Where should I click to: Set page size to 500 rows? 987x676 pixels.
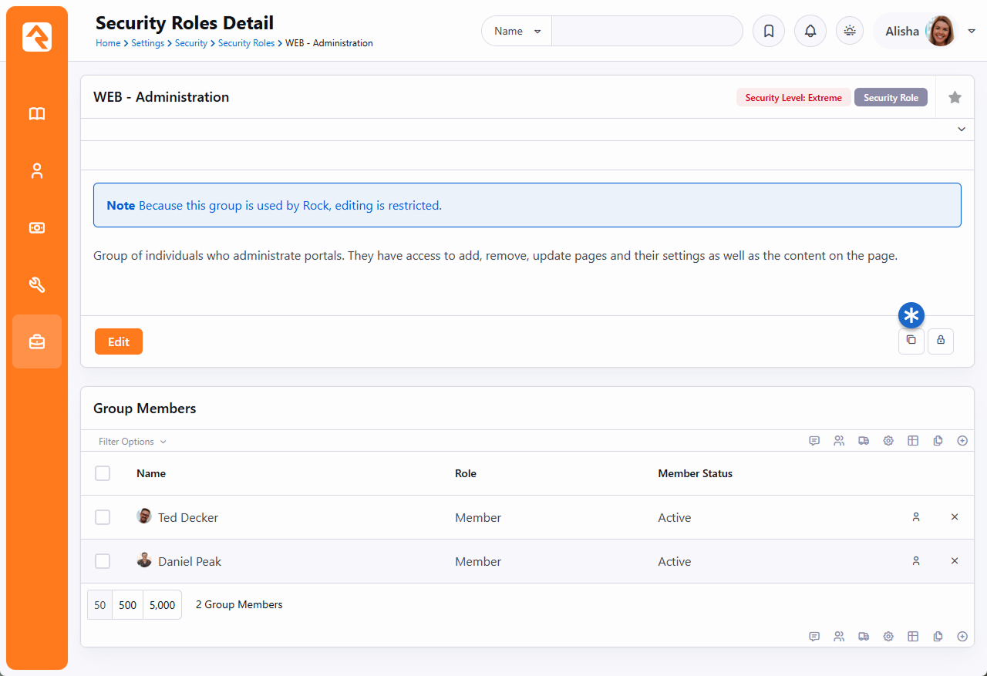click(x=128, y=605)
